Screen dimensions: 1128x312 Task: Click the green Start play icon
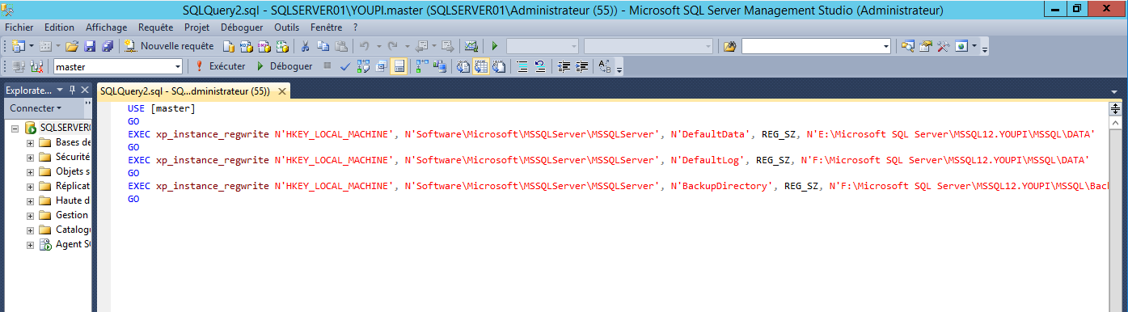(494, 46)
